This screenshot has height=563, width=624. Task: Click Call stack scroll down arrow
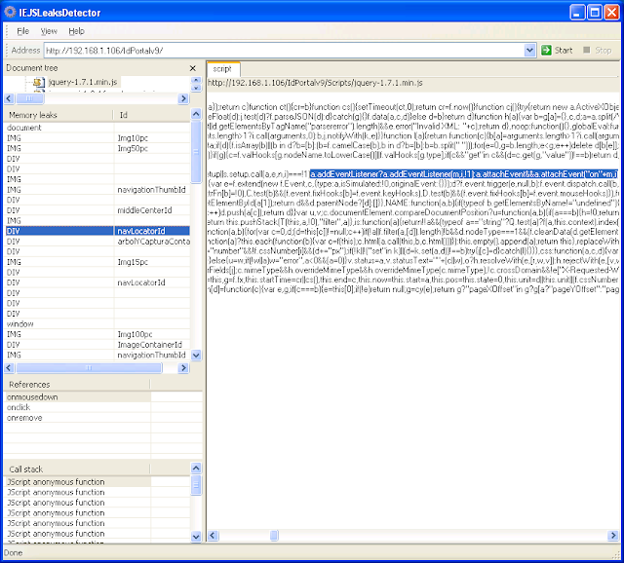click(196, 537)
